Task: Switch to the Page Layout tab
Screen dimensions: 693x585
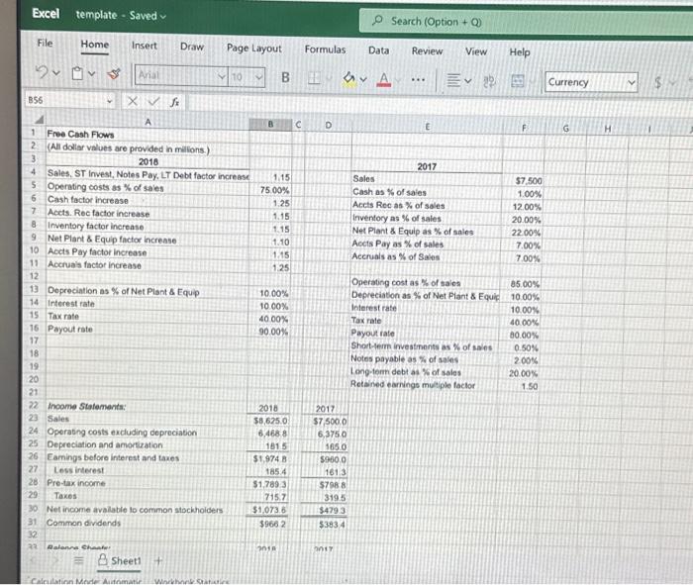Action: (x=253, y=49)
